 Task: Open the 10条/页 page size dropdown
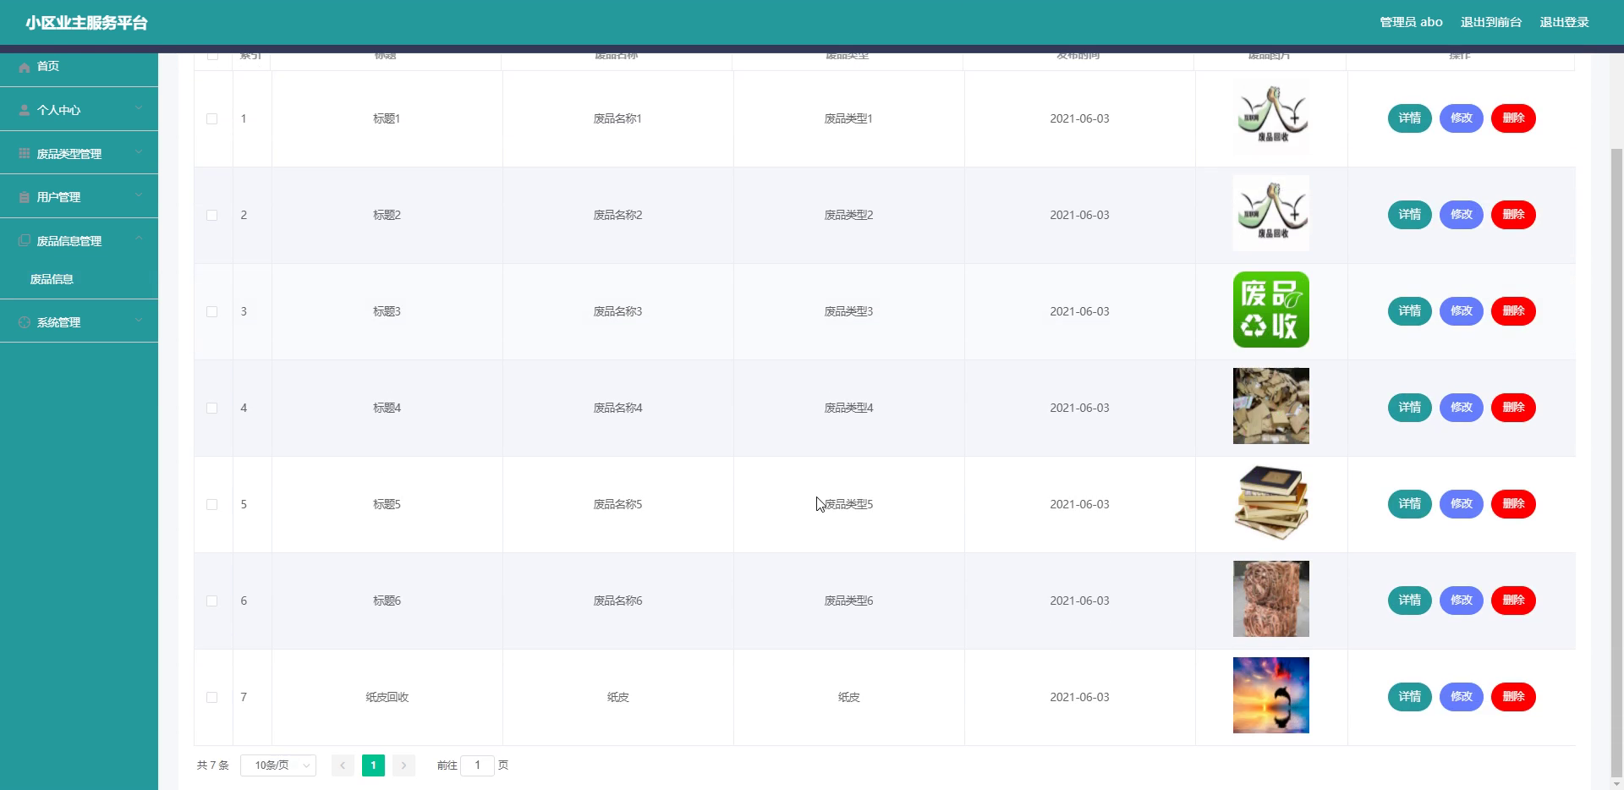tap(278, 765)
